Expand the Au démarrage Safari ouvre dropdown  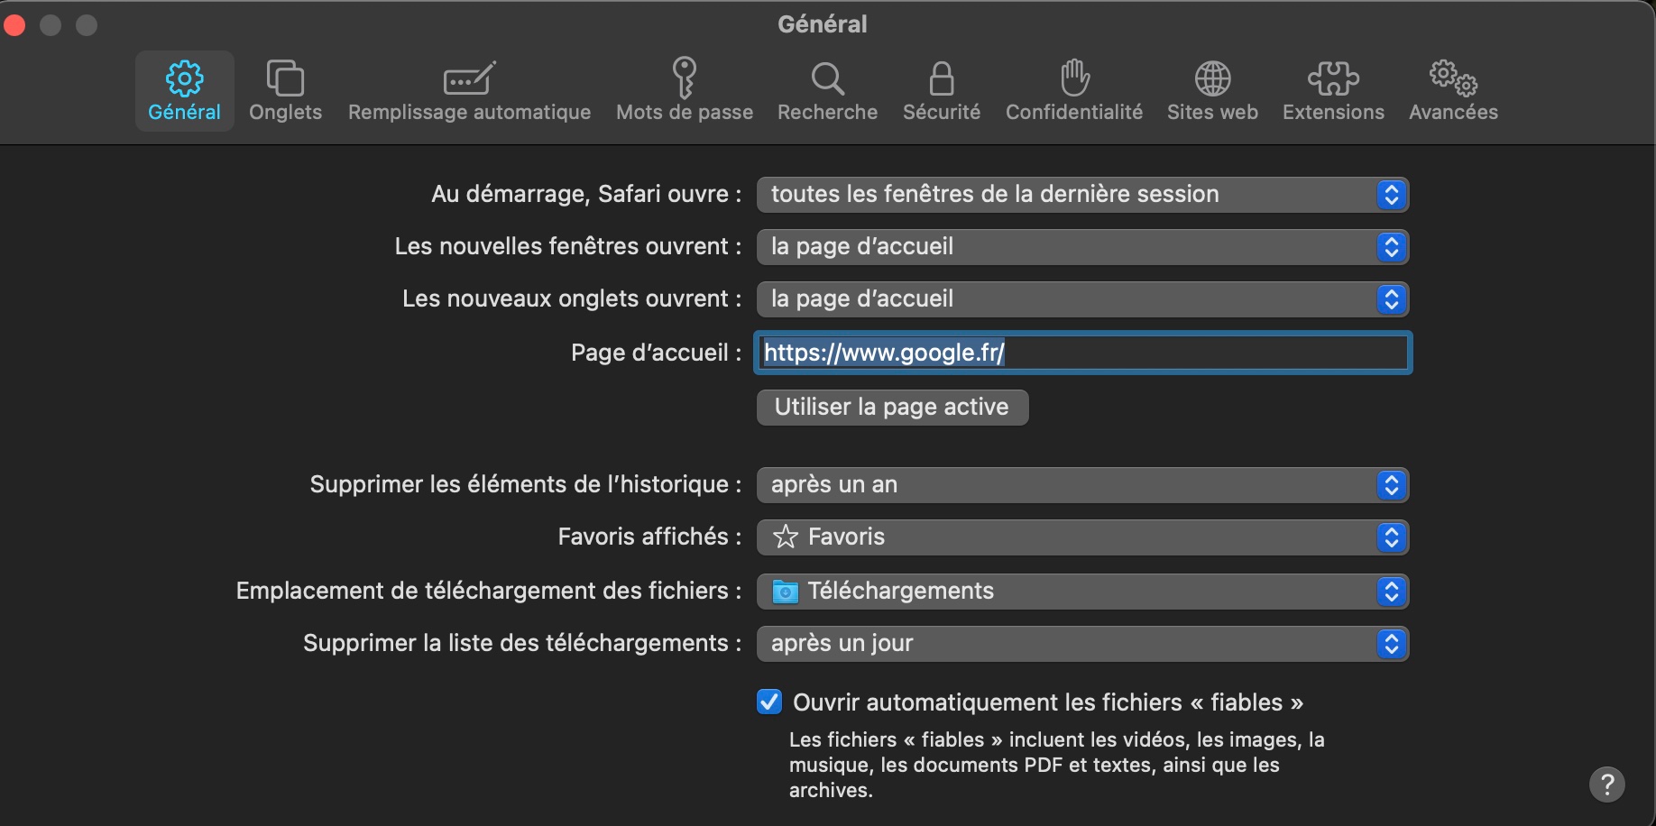click(x=1082, y=195)
